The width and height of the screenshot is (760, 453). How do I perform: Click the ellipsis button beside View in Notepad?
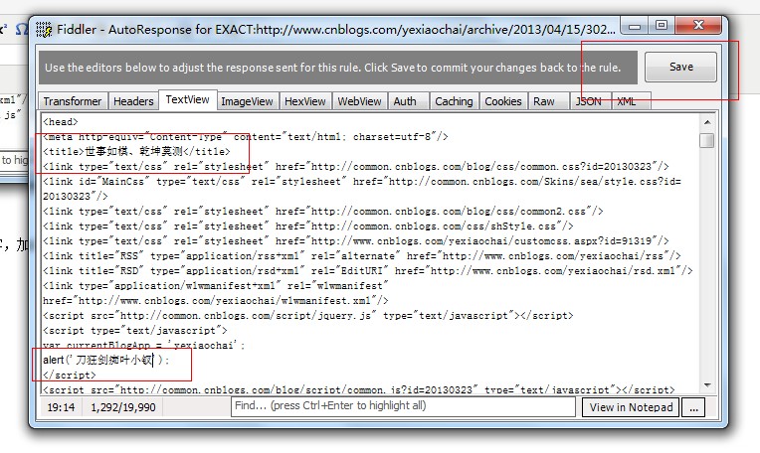click(x=693, y=407)
